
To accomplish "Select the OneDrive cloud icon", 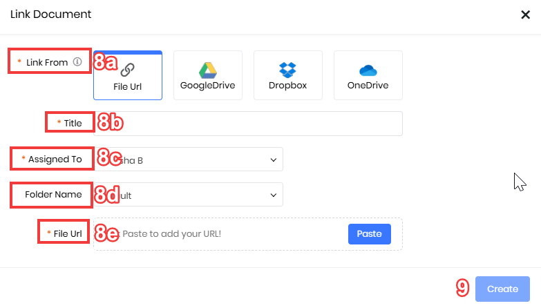I will point(368,70).
